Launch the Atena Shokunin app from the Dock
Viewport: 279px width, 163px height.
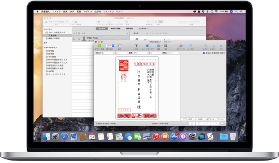coord(210,136)
